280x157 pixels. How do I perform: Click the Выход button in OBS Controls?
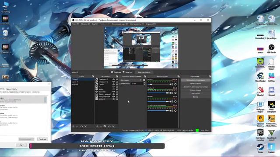[x=196, y=97]
